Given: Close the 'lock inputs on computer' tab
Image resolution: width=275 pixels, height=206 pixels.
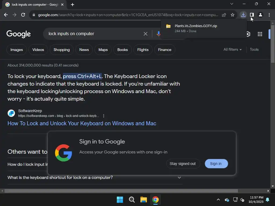Looking at the screenshot, I should (x=62, y=5).
